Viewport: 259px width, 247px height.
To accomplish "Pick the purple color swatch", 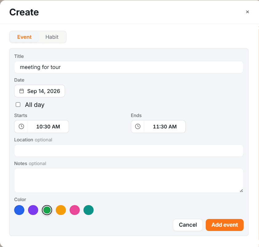I will tap(33, 210).
